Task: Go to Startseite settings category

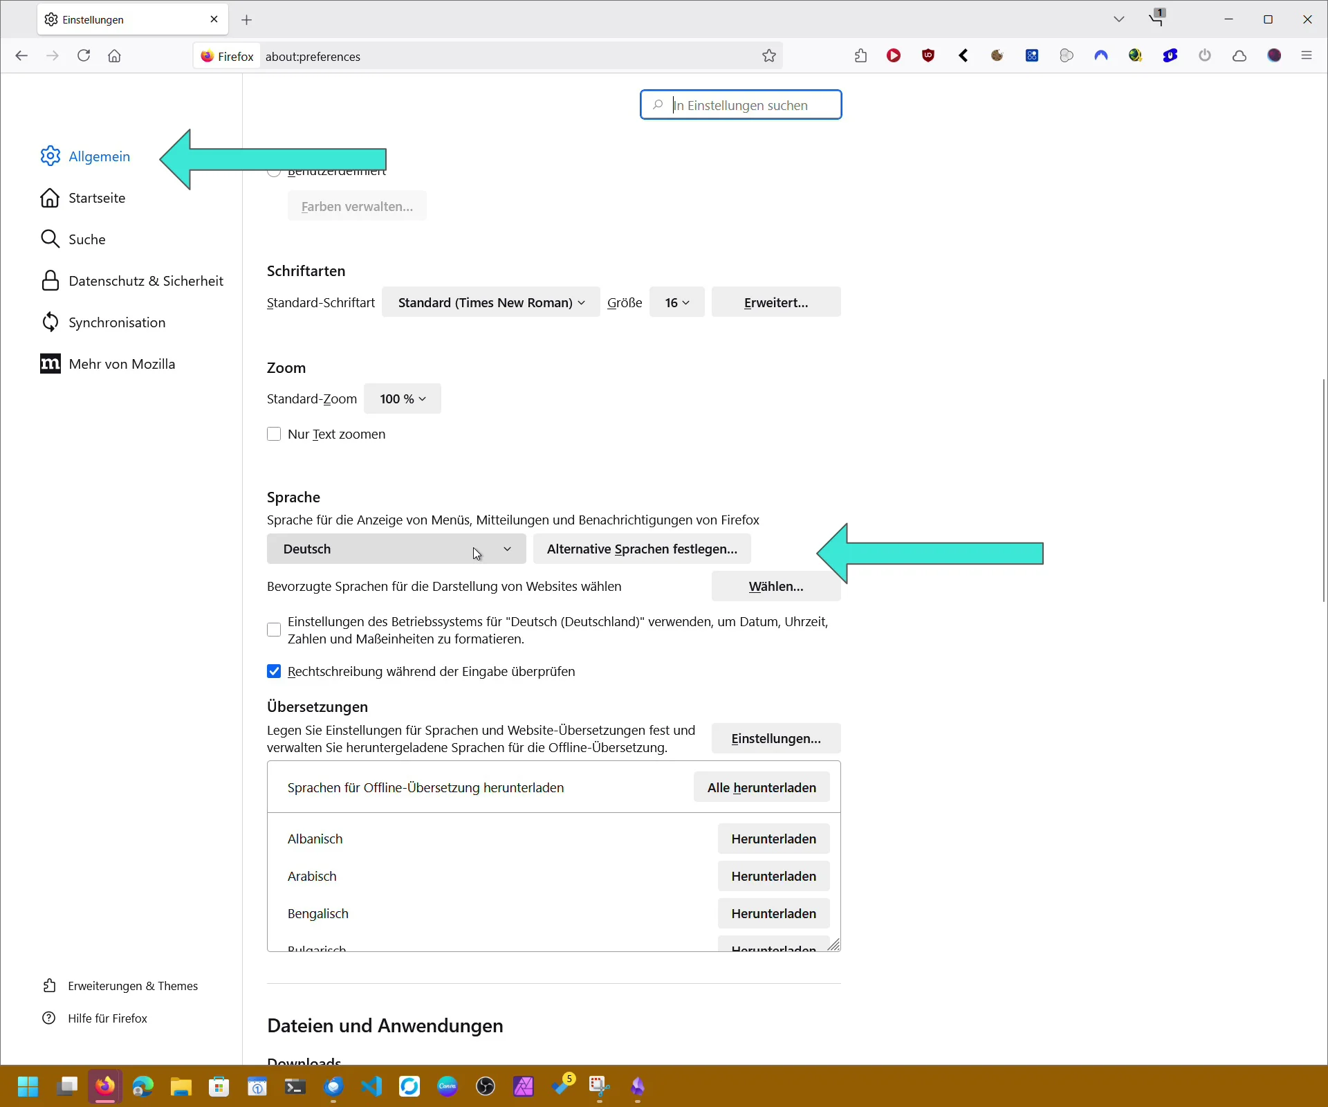Action: point(83,198)
